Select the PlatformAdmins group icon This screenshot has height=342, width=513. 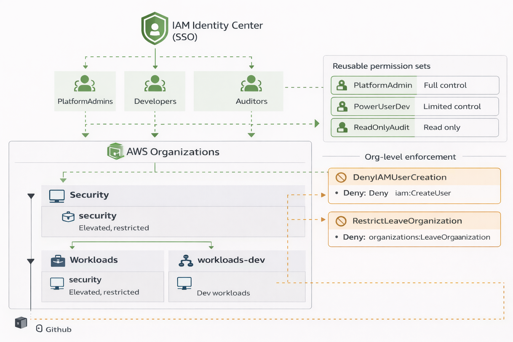[x=85, y=84]
